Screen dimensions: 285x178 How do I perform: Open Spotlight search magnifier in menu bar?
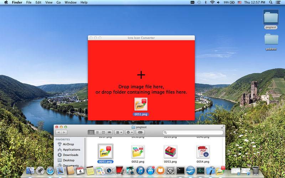pos(271,2)
